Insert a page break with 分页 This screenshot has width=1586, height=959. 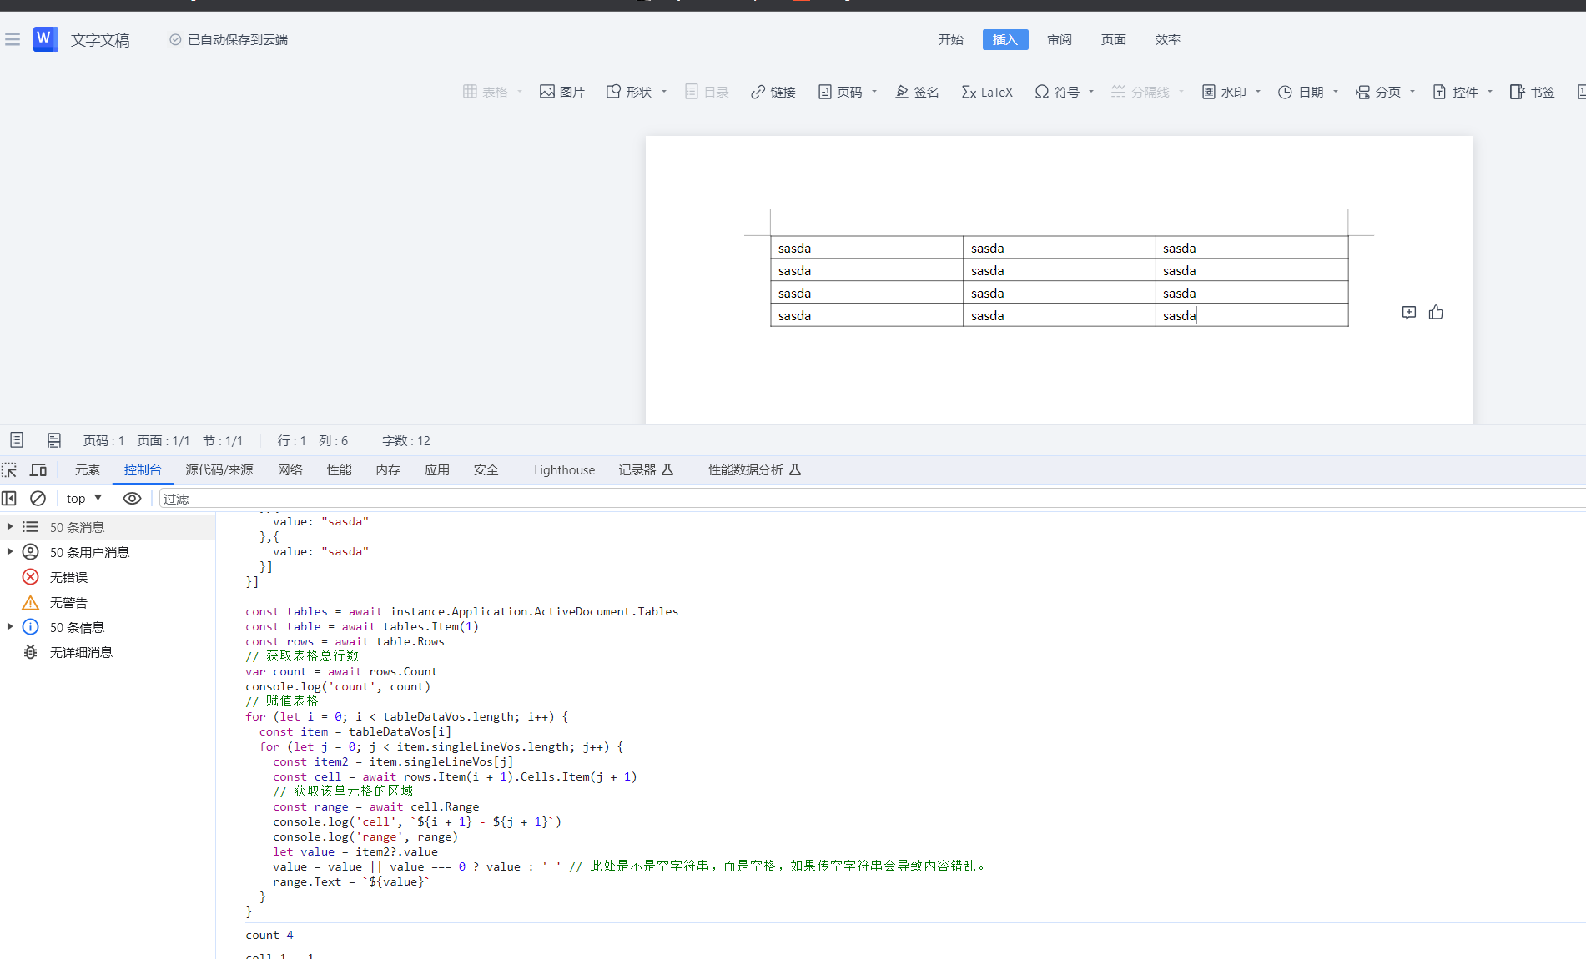point(1378,92)
